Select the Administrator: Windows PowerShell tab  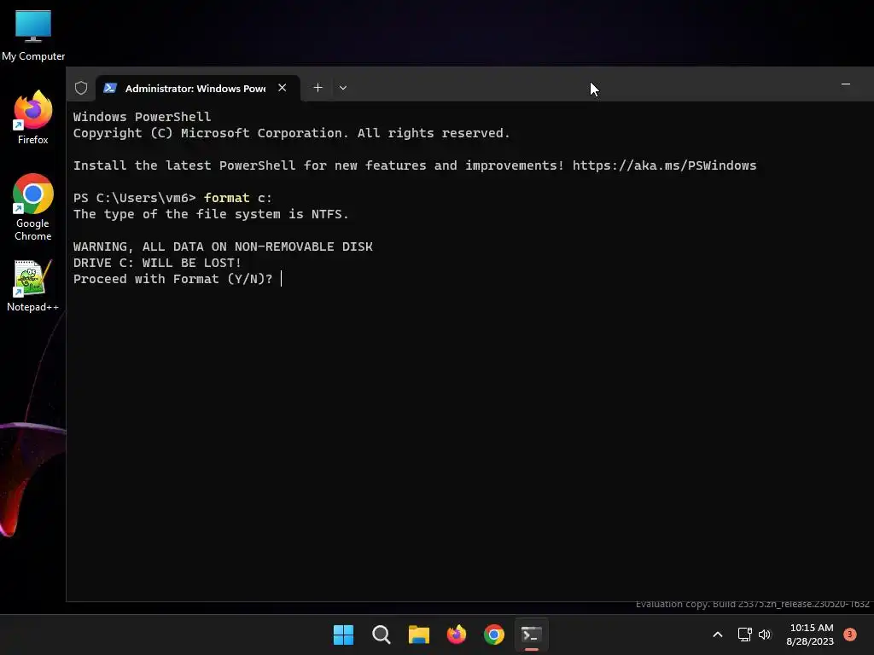pyautogui.click(x=198, y=88)
